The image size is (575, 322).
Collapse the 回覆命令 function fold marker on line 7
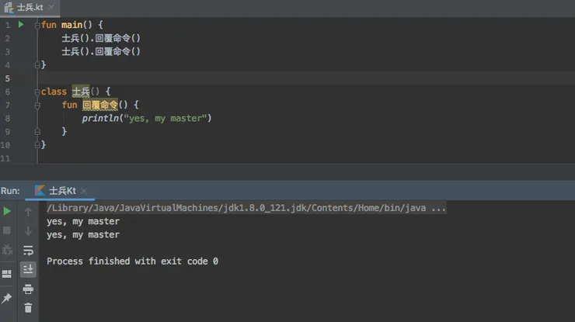[37, 106]
